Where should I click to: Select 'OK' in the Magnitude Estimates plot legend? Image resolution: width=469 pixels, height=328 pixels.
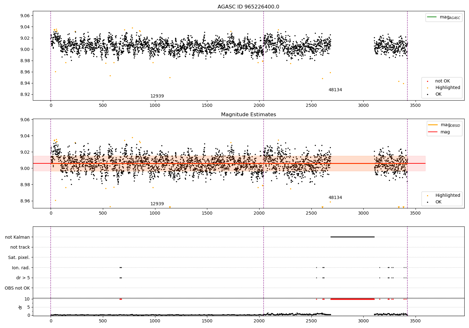coord(438,202)
